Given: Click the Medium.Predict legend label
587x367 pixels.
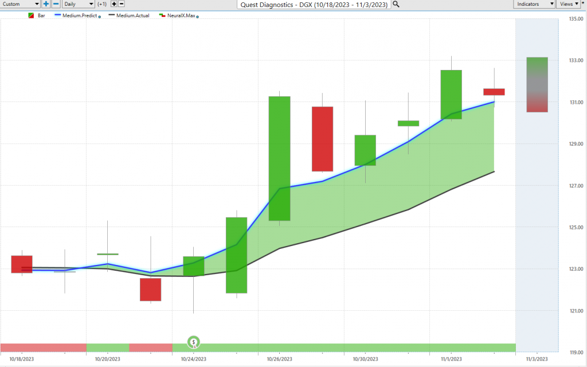Looking at the screenshot, I should click(x=80, y=15).
